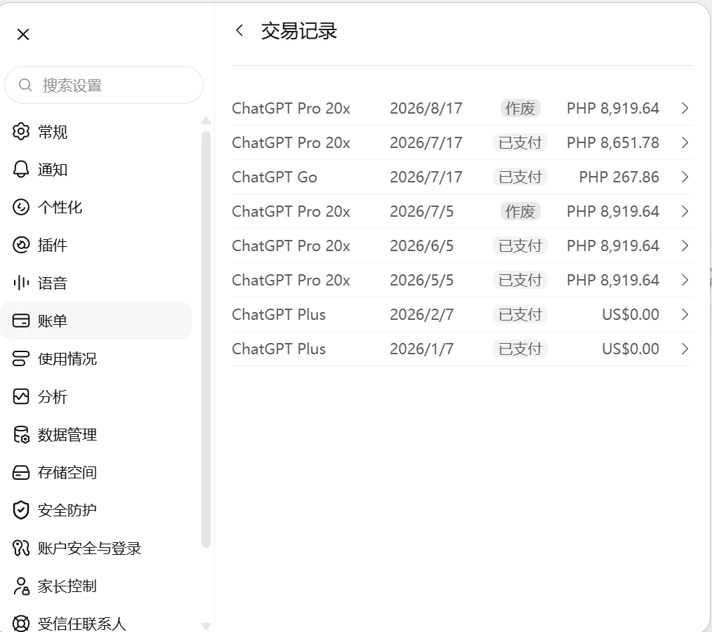Screen dimensions: 712x632
Task: Open the chevron on the PHP 8,651.78 row
Action: click(x=685, y=142)
